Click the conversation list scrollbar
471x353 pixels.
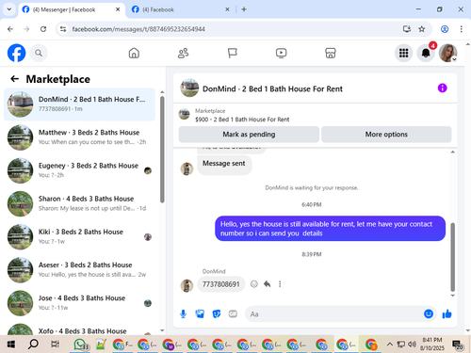[x=162, y=150]
